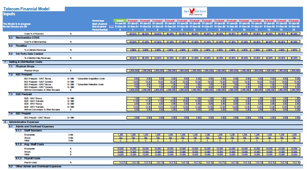Select Physical Shops input for period 1

tap(133, 71)
